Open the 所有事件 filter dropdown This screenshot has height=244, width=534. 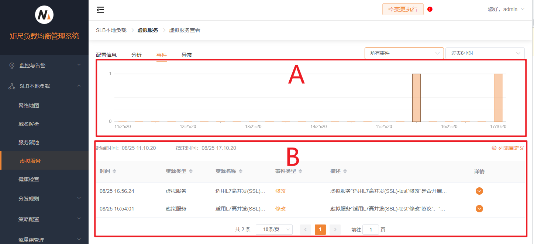tap(404, 53)
